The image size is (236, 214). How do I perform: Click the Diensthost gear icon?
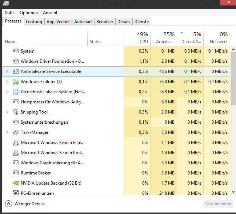pos(16,92)
